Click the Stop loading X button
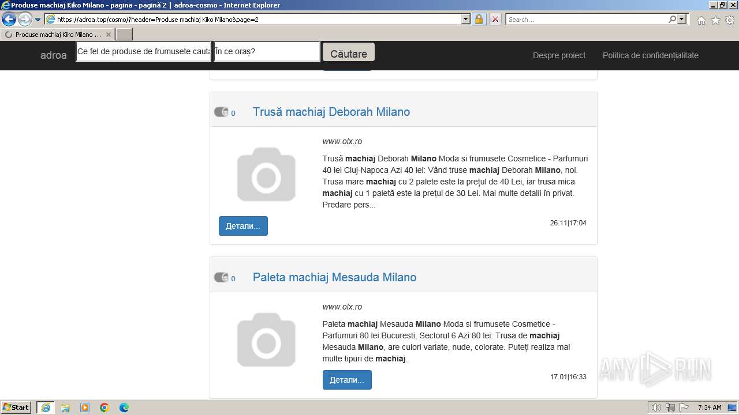 (x=495, y=19)
